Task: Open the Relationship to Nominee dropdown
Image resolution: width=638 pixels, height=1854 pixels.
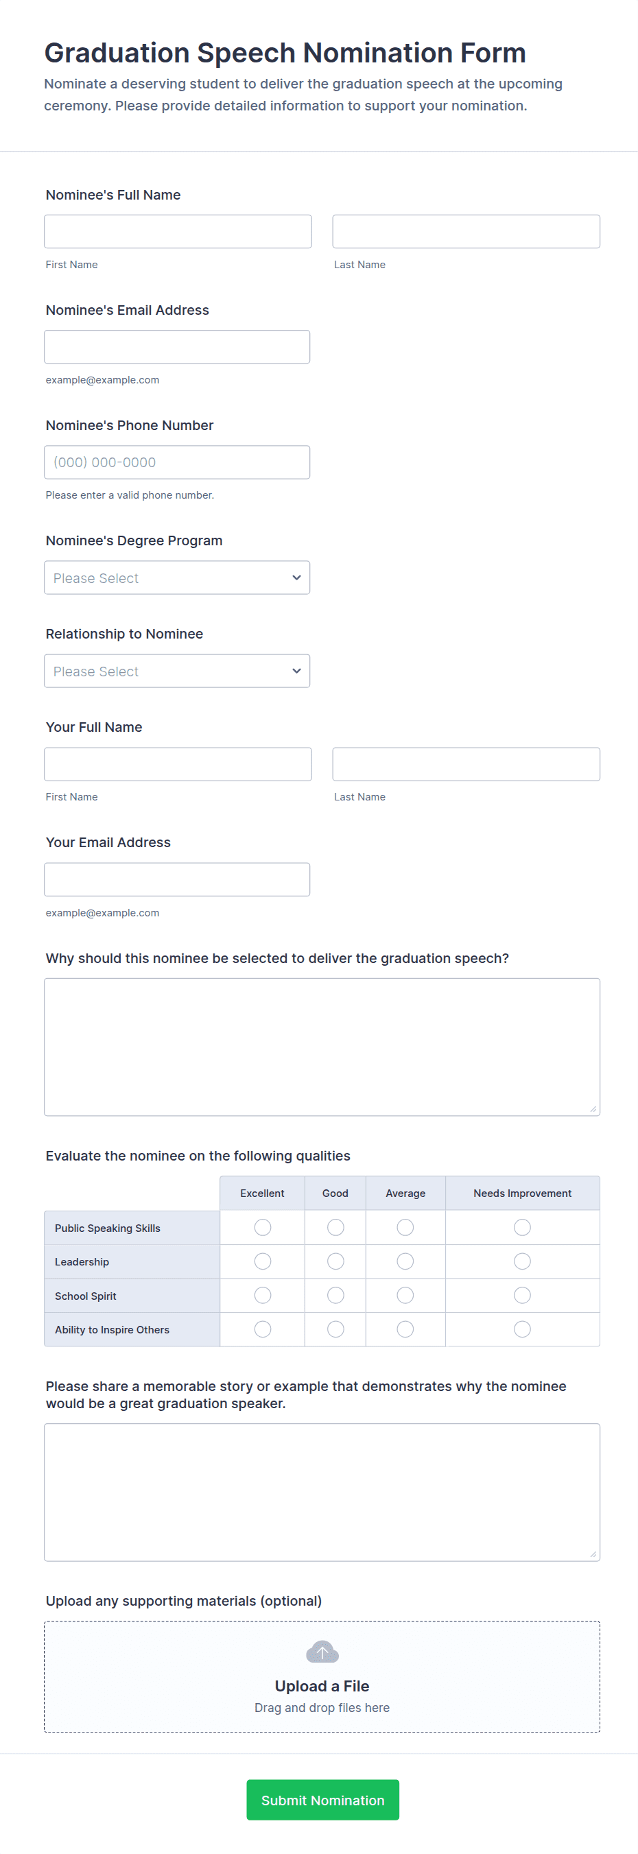Action: tap(177, 671)
